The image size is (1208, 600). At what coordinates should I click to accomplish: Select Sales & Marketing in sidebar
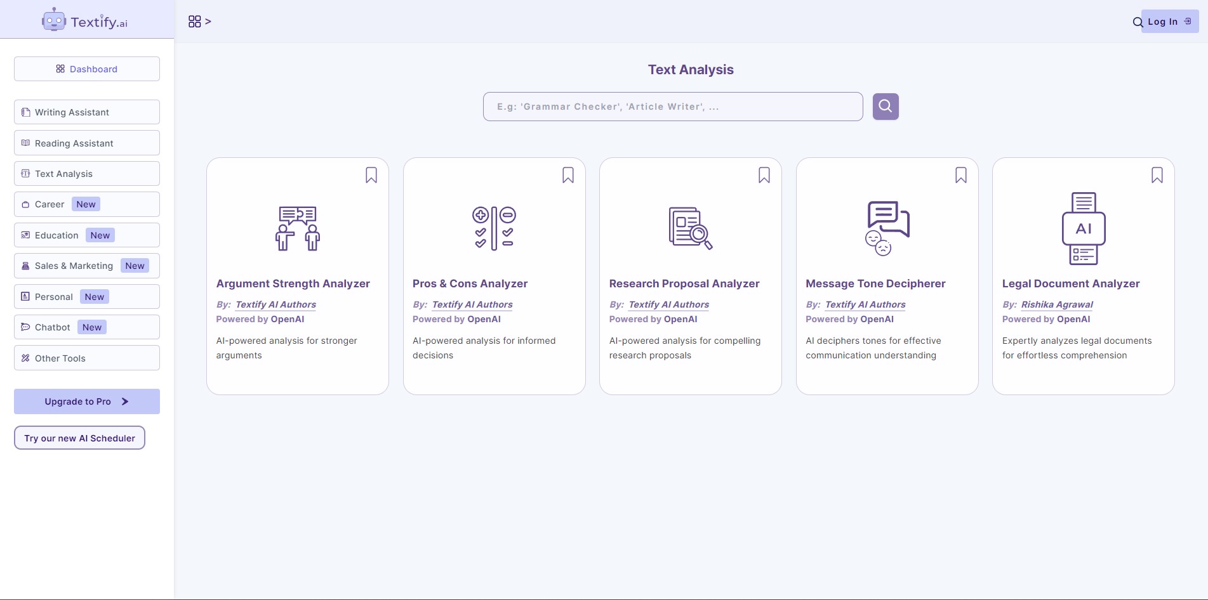[x=87, y=266]
